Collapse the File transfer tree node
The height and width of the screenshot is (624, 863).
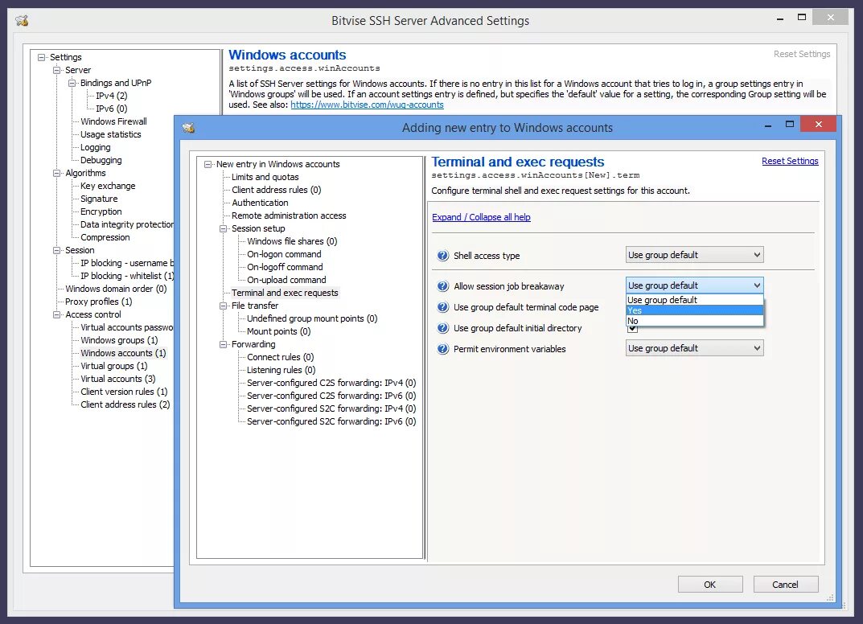pyautogui.click(x=224, y=306)
